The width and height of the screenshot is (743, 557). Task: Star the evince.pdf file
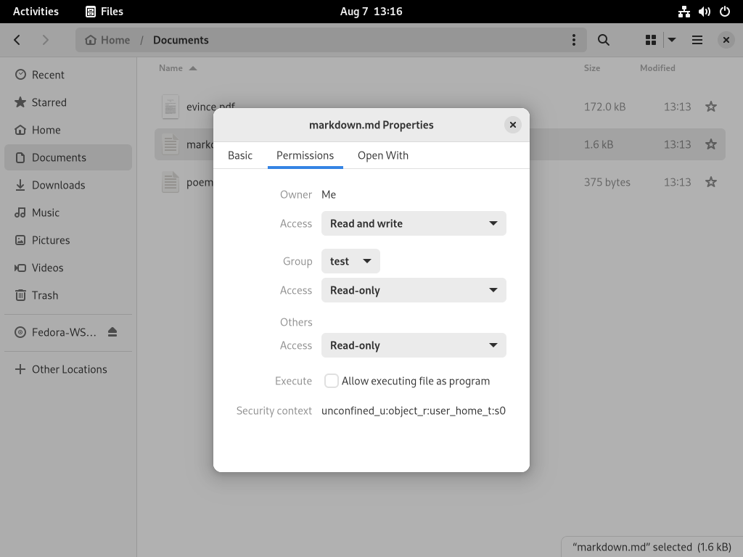point(711,107)
